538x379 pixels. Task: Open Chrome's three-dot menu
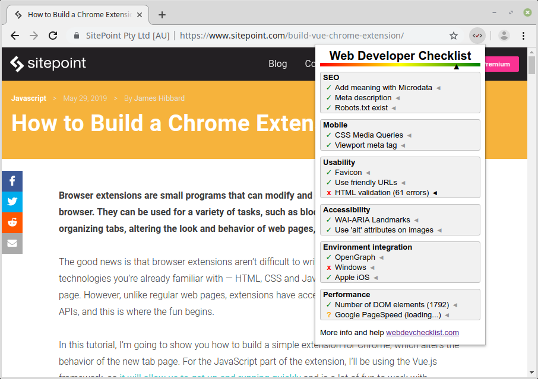(x=523, y=36)
